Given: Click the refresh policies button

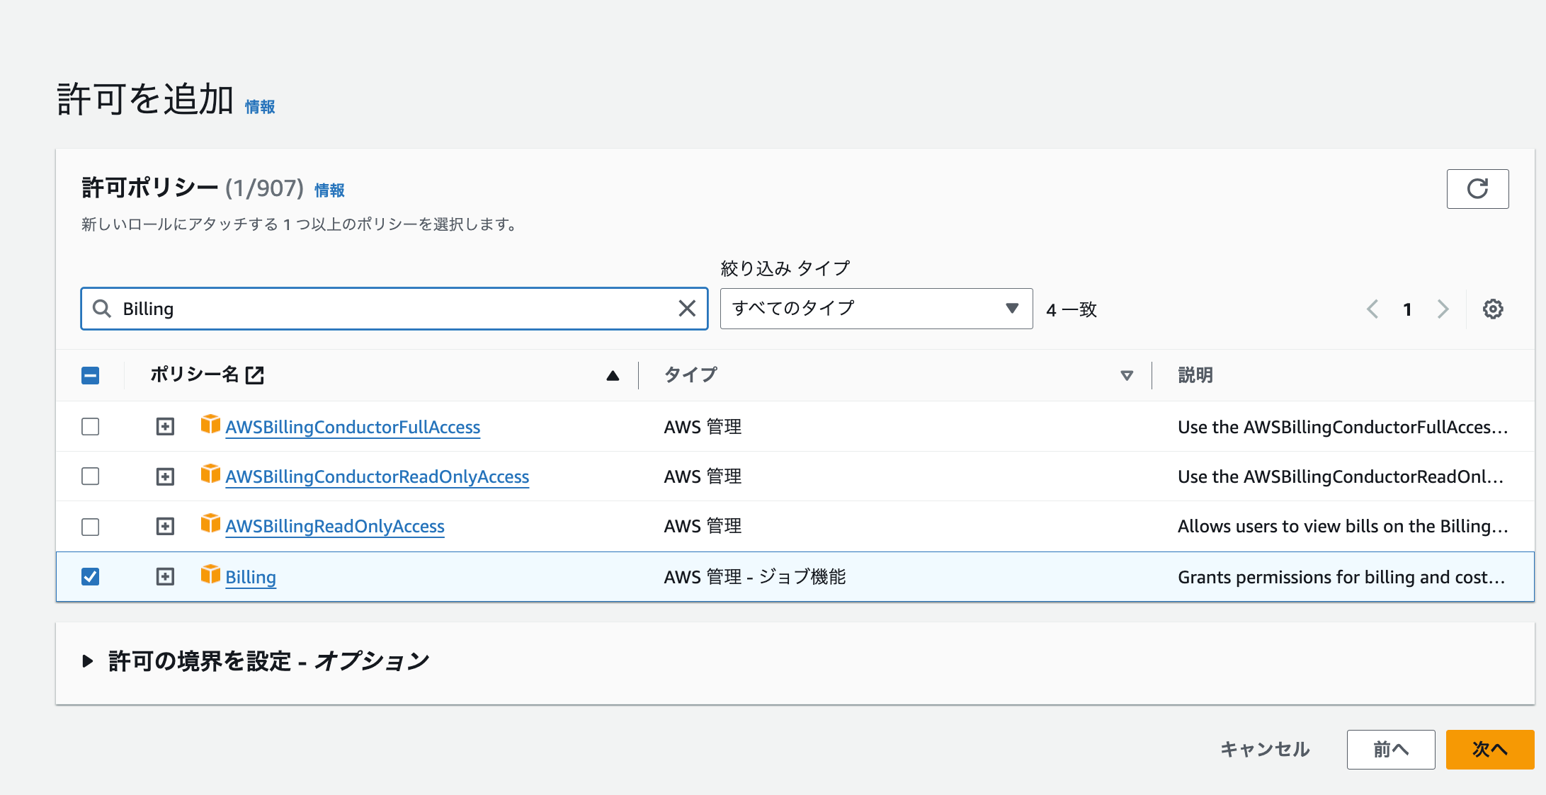Looking at the screenshot, I should [x=1477, y=188].
